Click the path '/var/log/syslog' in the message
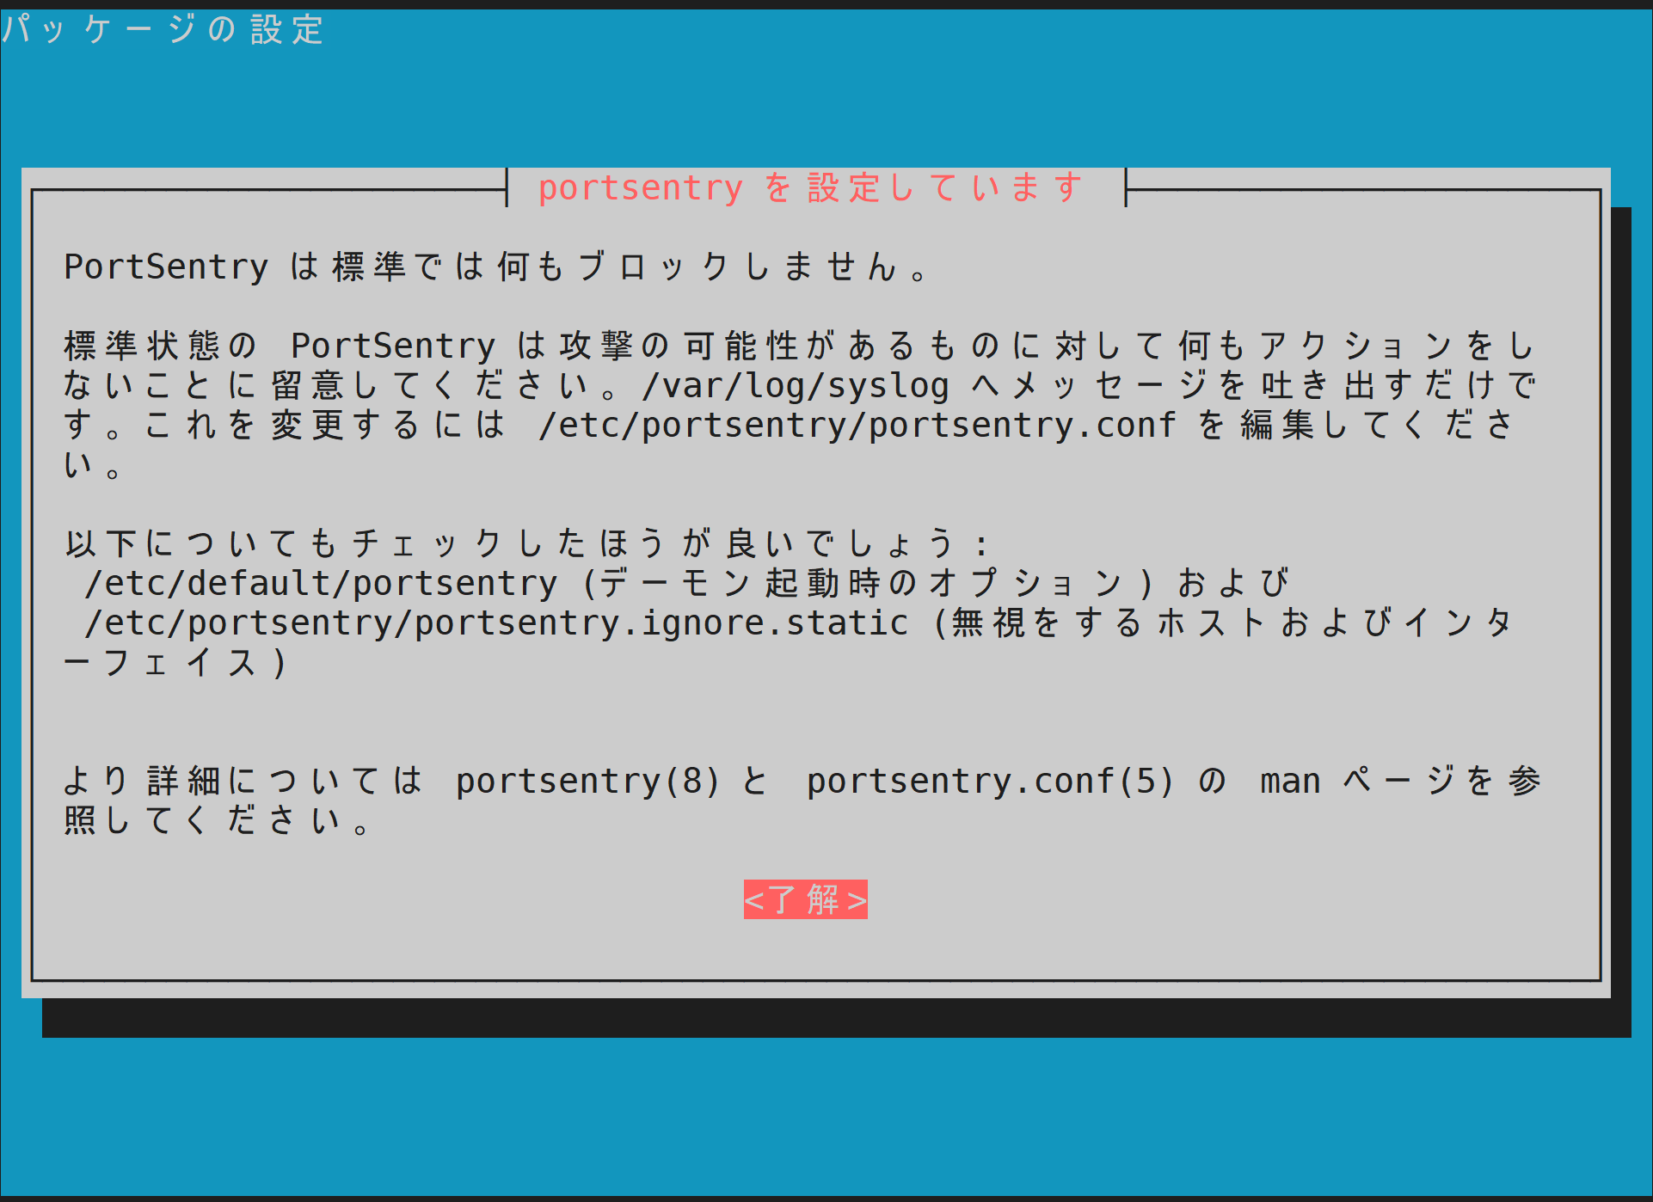 pos(795,385)
